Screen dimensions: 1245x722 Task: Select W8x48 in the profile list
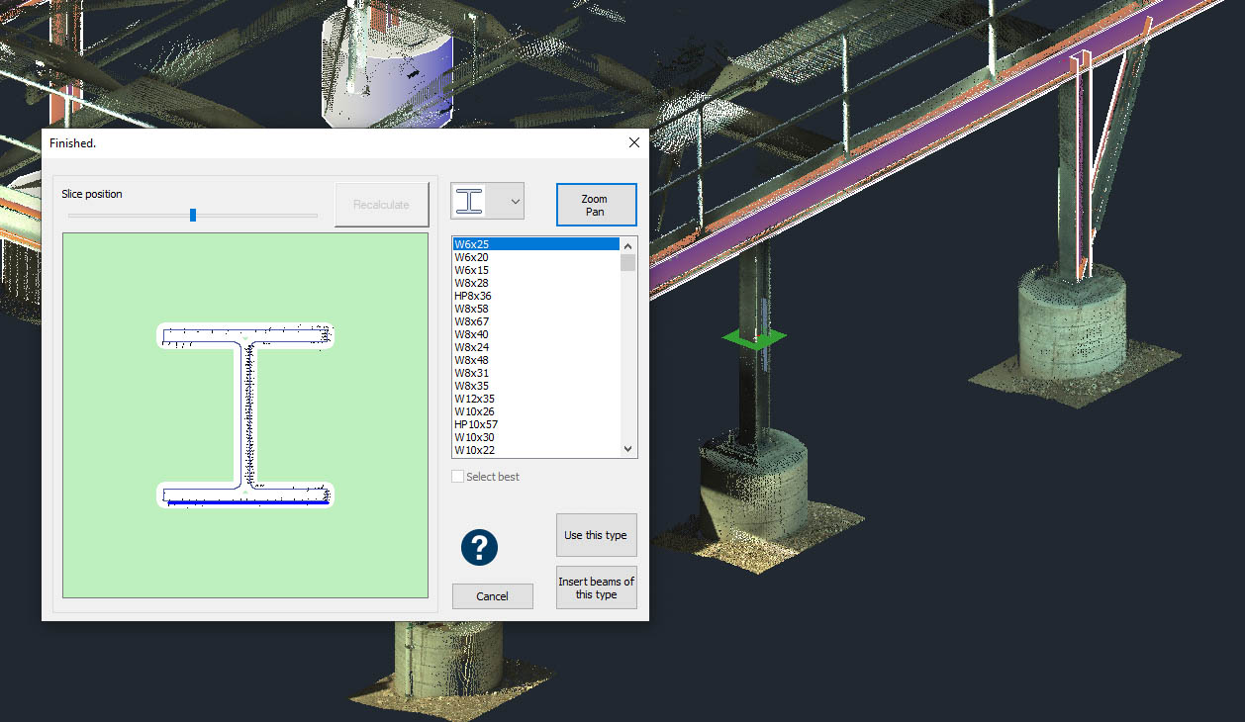click(535, 360)
